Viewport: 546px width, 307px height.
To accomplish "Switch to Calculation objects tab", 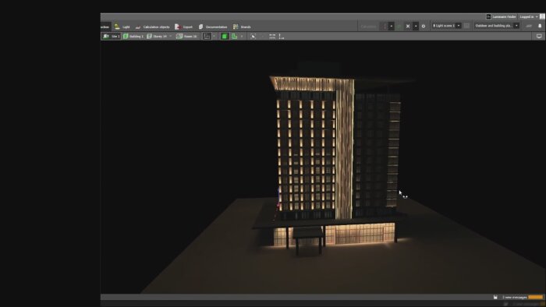I will (152, 26).
